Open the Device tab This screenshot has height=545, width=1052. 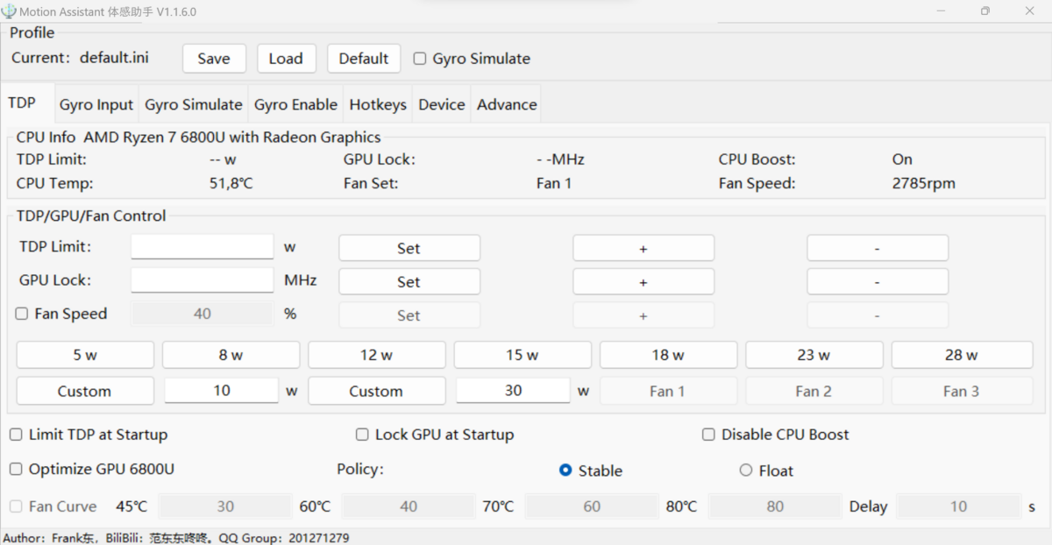click(442, 104)
